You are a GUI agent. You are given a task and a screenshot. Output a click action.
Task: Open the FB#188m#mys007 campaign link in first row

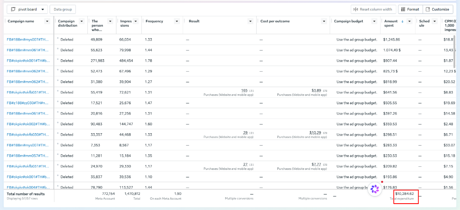[x=27, y=39]
